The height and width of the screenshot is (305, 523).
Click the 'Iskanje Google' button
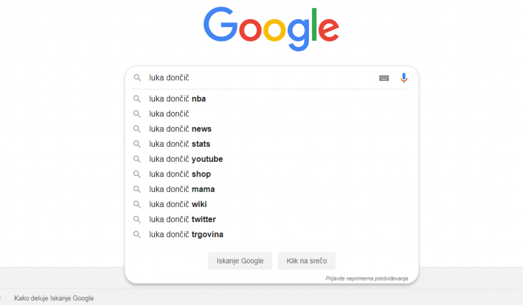click(240, 261)
